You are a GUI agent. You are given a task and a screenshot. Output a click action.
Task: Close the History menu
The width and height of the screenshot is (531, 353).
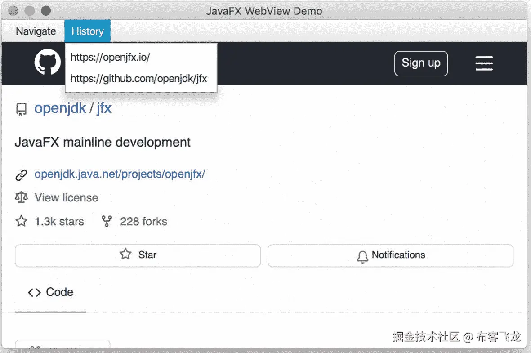click(87, 31)
